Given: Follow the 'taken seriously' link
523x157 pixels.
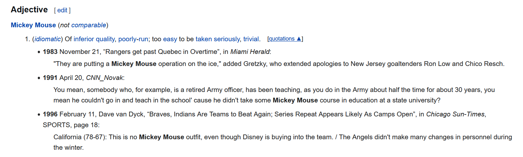Looking at the screenshot, I should (217, 39).
